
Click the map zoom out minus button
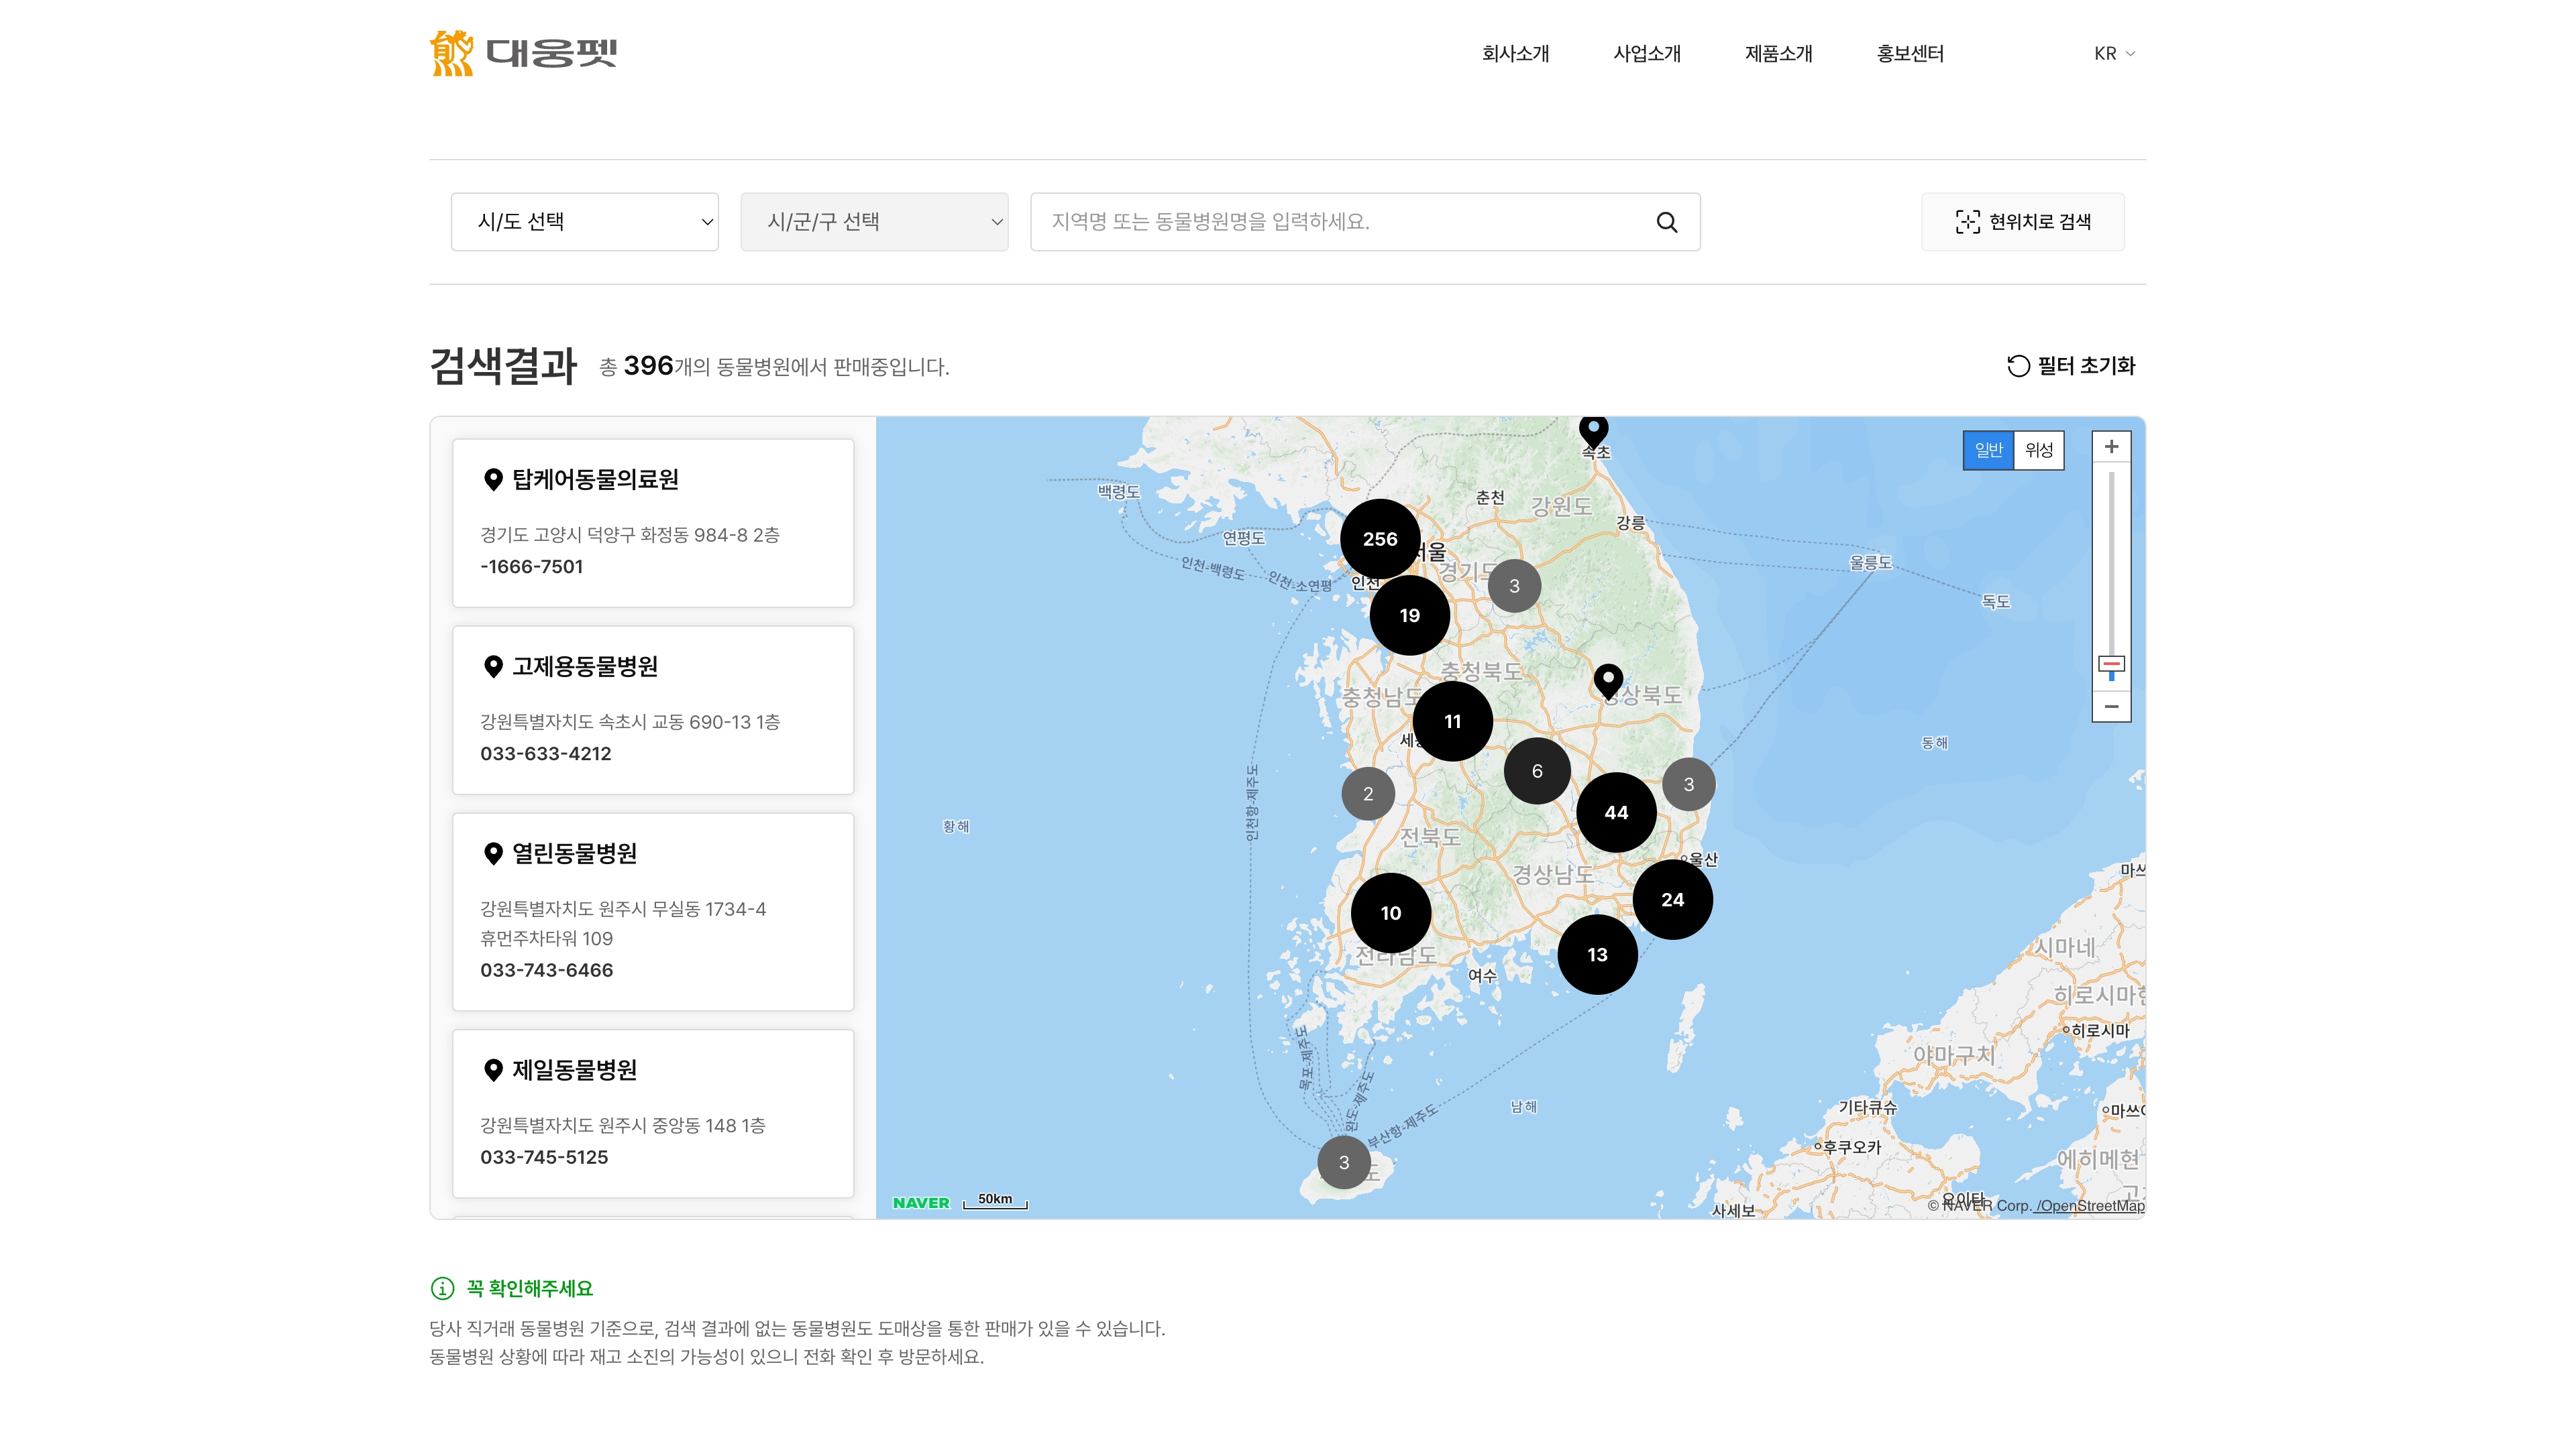tap(2111, 707)
